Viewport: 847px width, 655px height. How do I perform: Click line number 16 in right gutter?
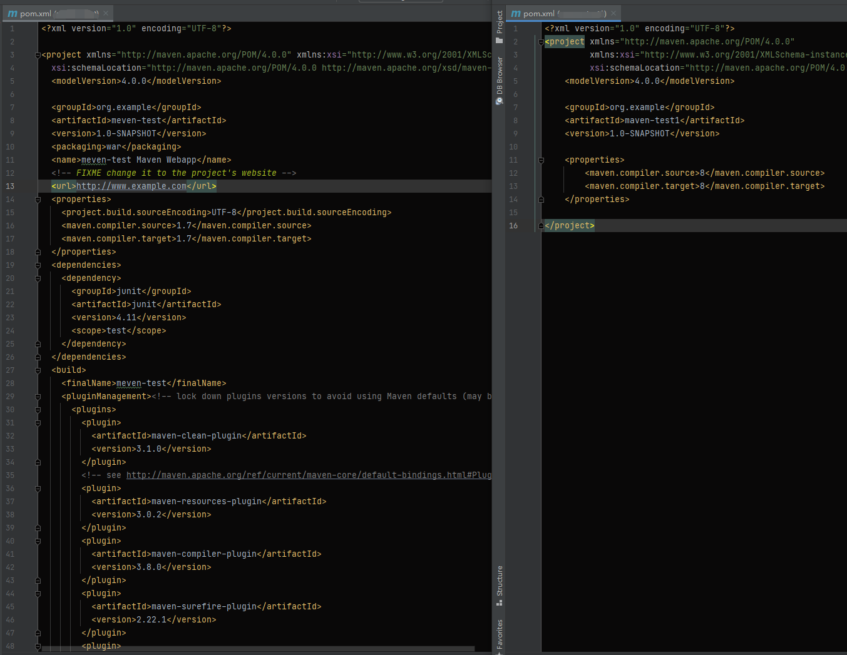pyautogui.click(x=513, y=226)
